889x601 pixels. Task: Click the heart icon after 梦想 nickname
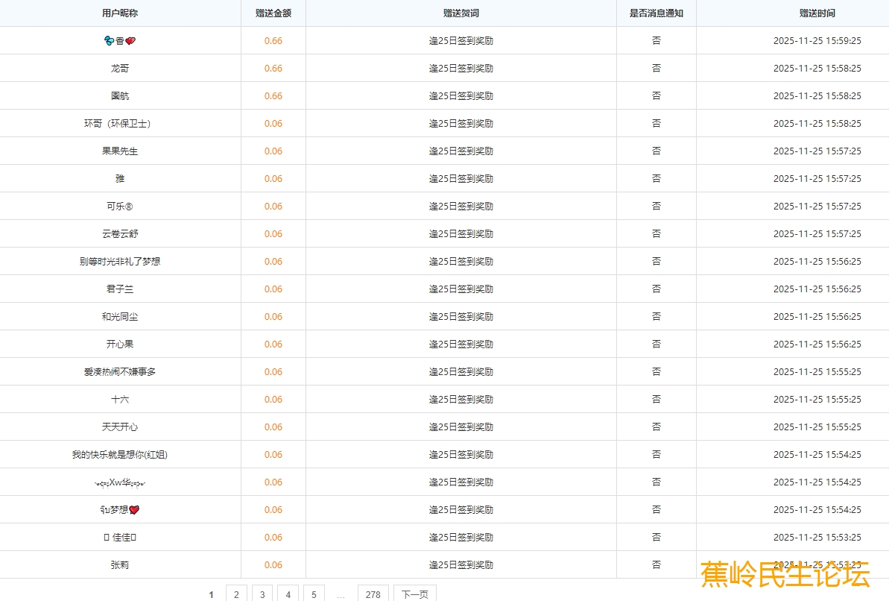134,510
